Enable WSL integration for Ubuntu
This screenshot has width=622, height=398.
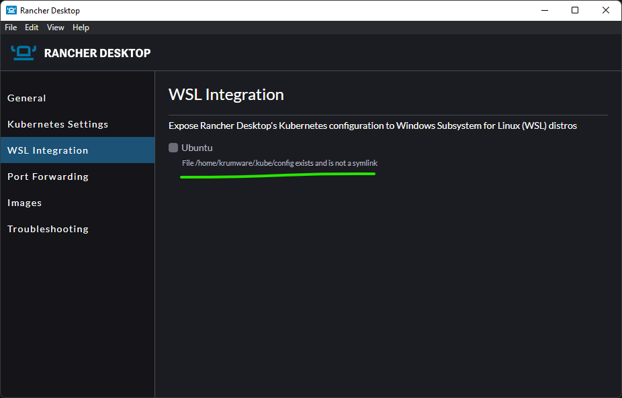(x=173, y=148)
